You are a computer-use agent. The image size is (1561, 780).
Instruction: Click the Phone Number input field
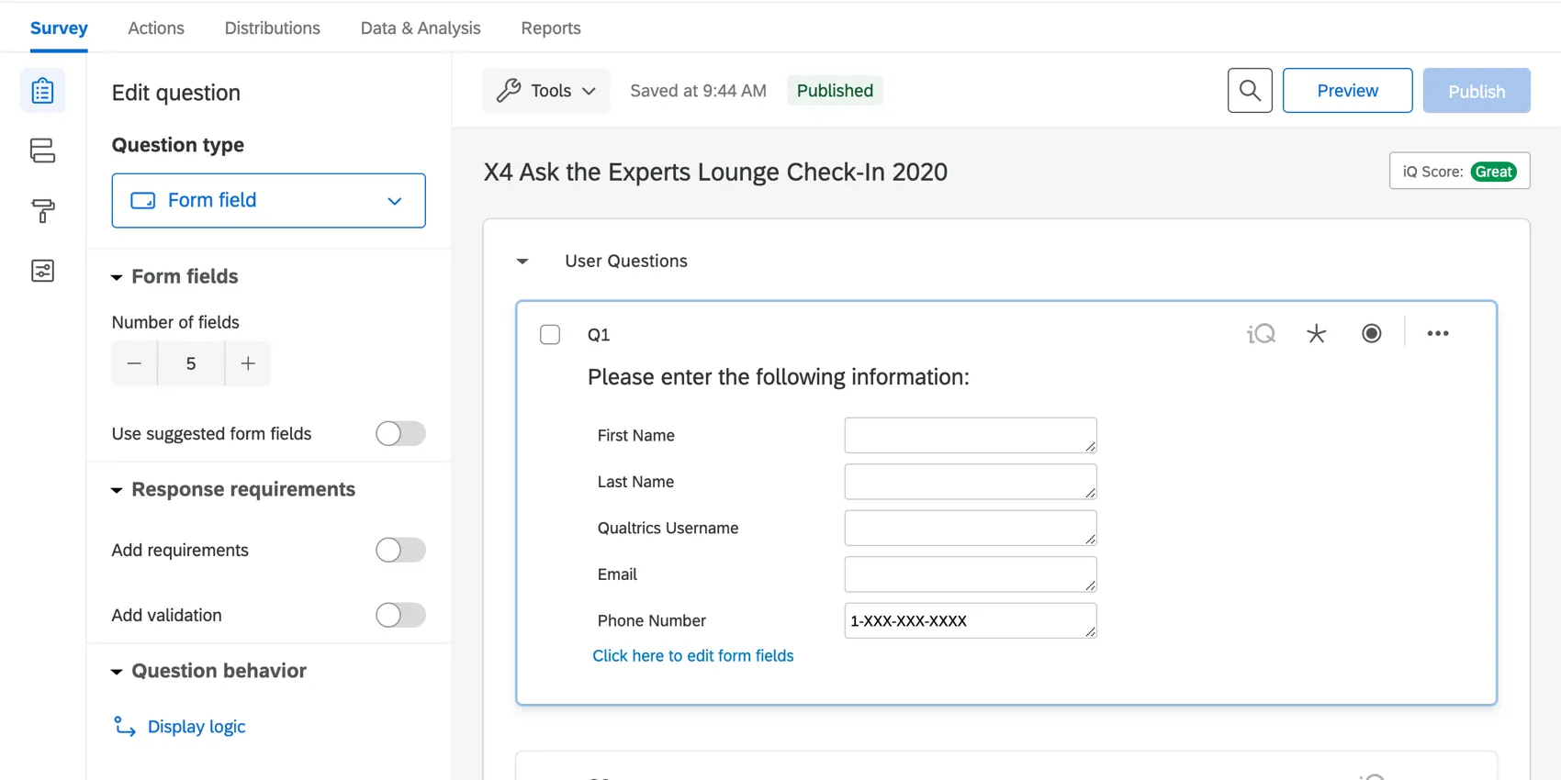[x=970, y=620]
